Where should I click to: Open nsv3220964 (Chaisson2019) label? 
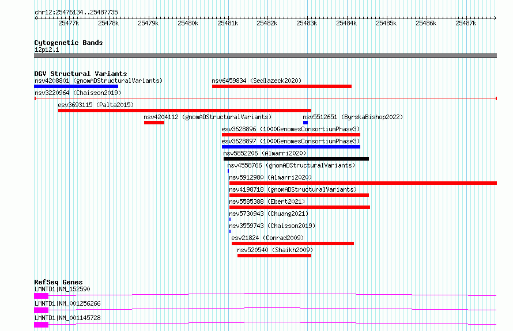78,93
